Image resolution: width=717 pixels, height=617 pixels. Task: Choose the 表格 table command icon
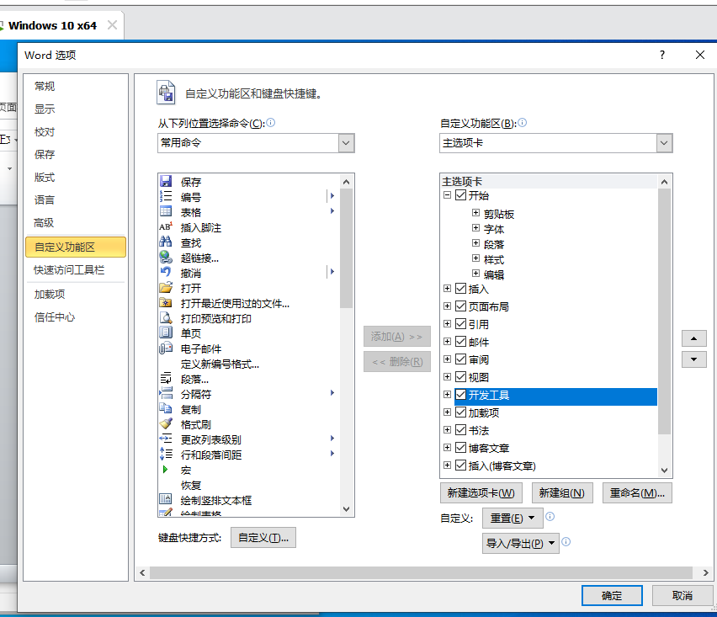tap(166, 212)
